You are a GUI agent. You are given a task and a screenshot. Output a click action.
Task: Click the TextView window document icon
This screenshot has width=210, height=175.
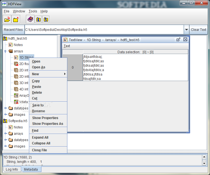coord(65,40)
